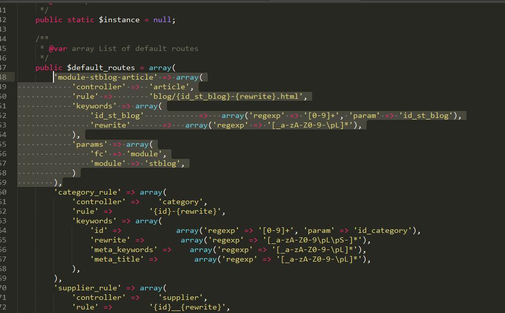Click the 'id_st_blog' value after 'param'
This screenshot has height=313, width=505.
426,116
